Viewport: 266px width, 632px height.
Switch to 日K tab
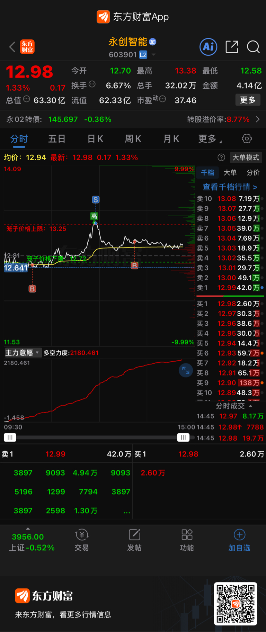(95, 139)
